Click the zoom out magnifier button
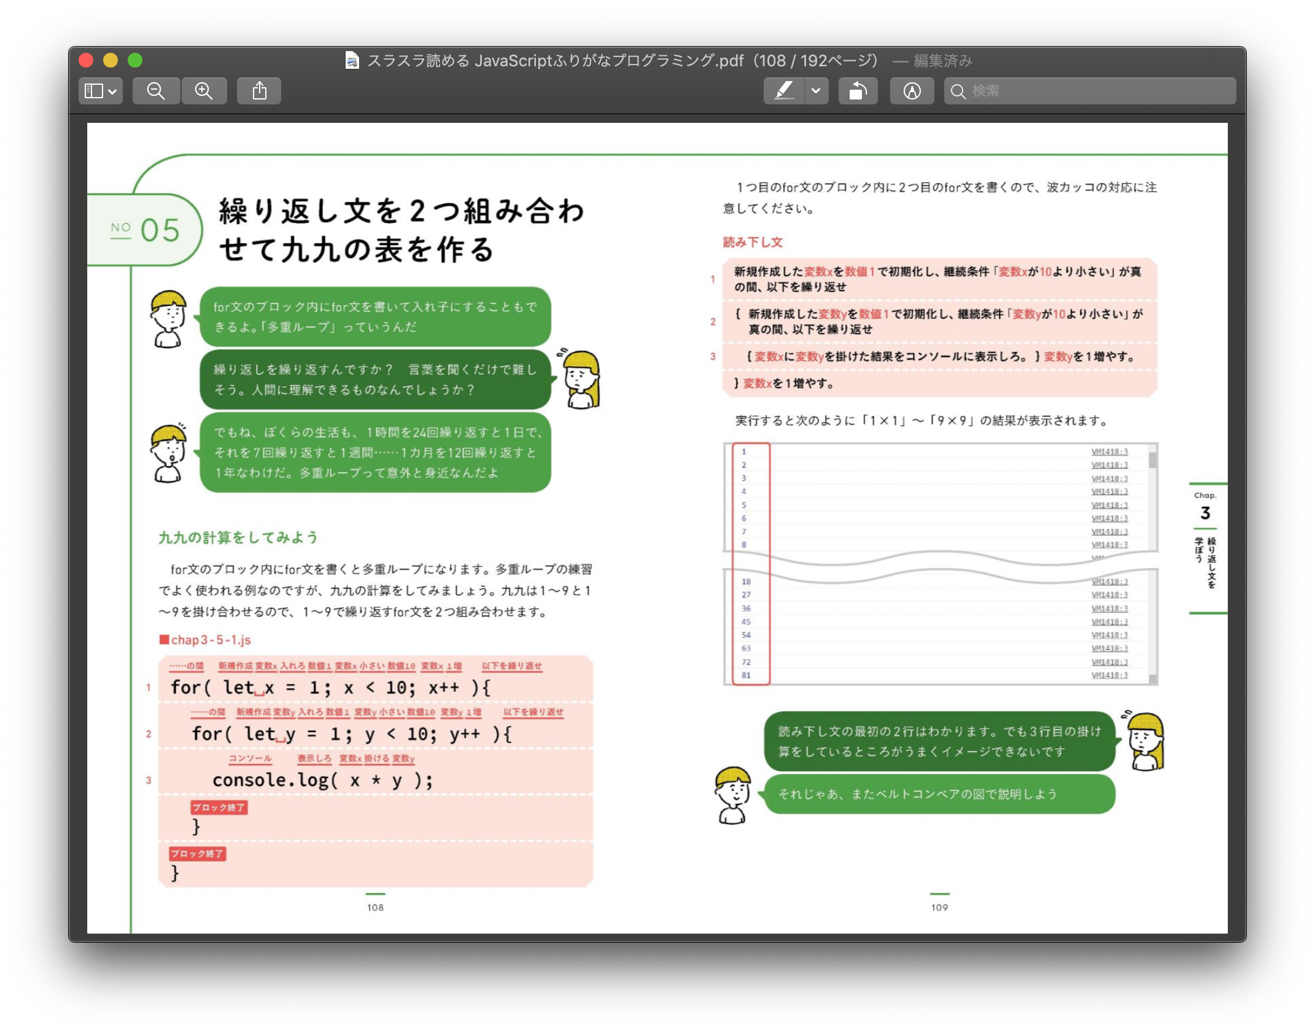This screenshot has width=1315, height=1033. pos(156,91)
